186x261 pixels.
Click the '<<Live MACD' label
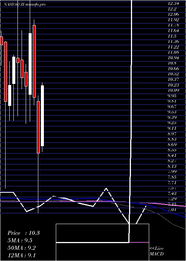click(x=157, y=251)
